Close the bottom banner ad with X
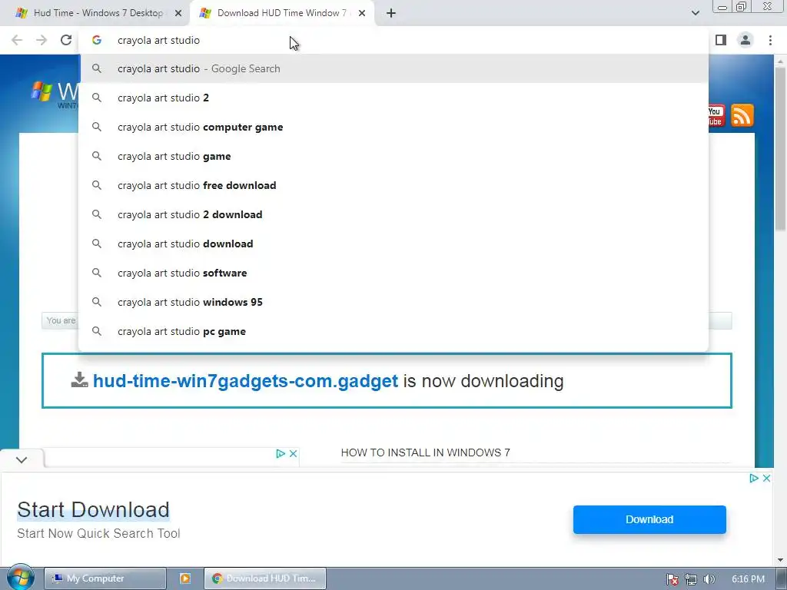This screenshot has width=787, height=590. coord(766,478)
